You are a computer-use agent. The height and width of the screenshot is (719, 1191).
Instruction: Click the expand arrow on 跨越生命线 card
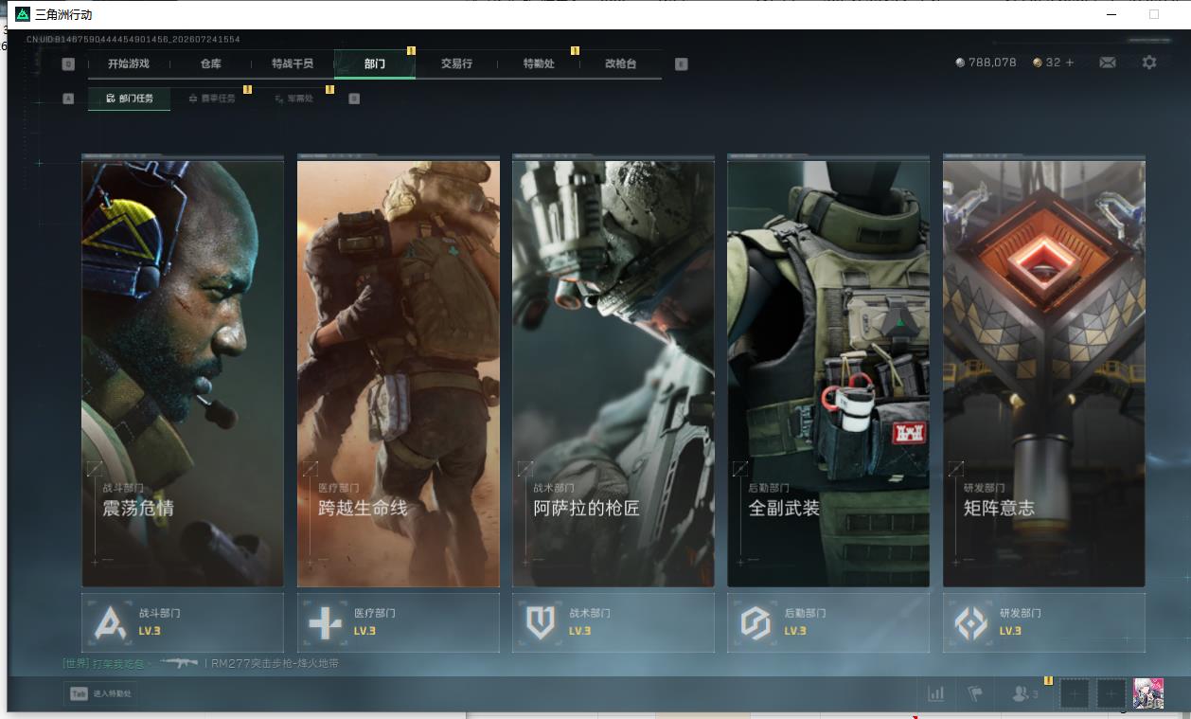(310, 468)
